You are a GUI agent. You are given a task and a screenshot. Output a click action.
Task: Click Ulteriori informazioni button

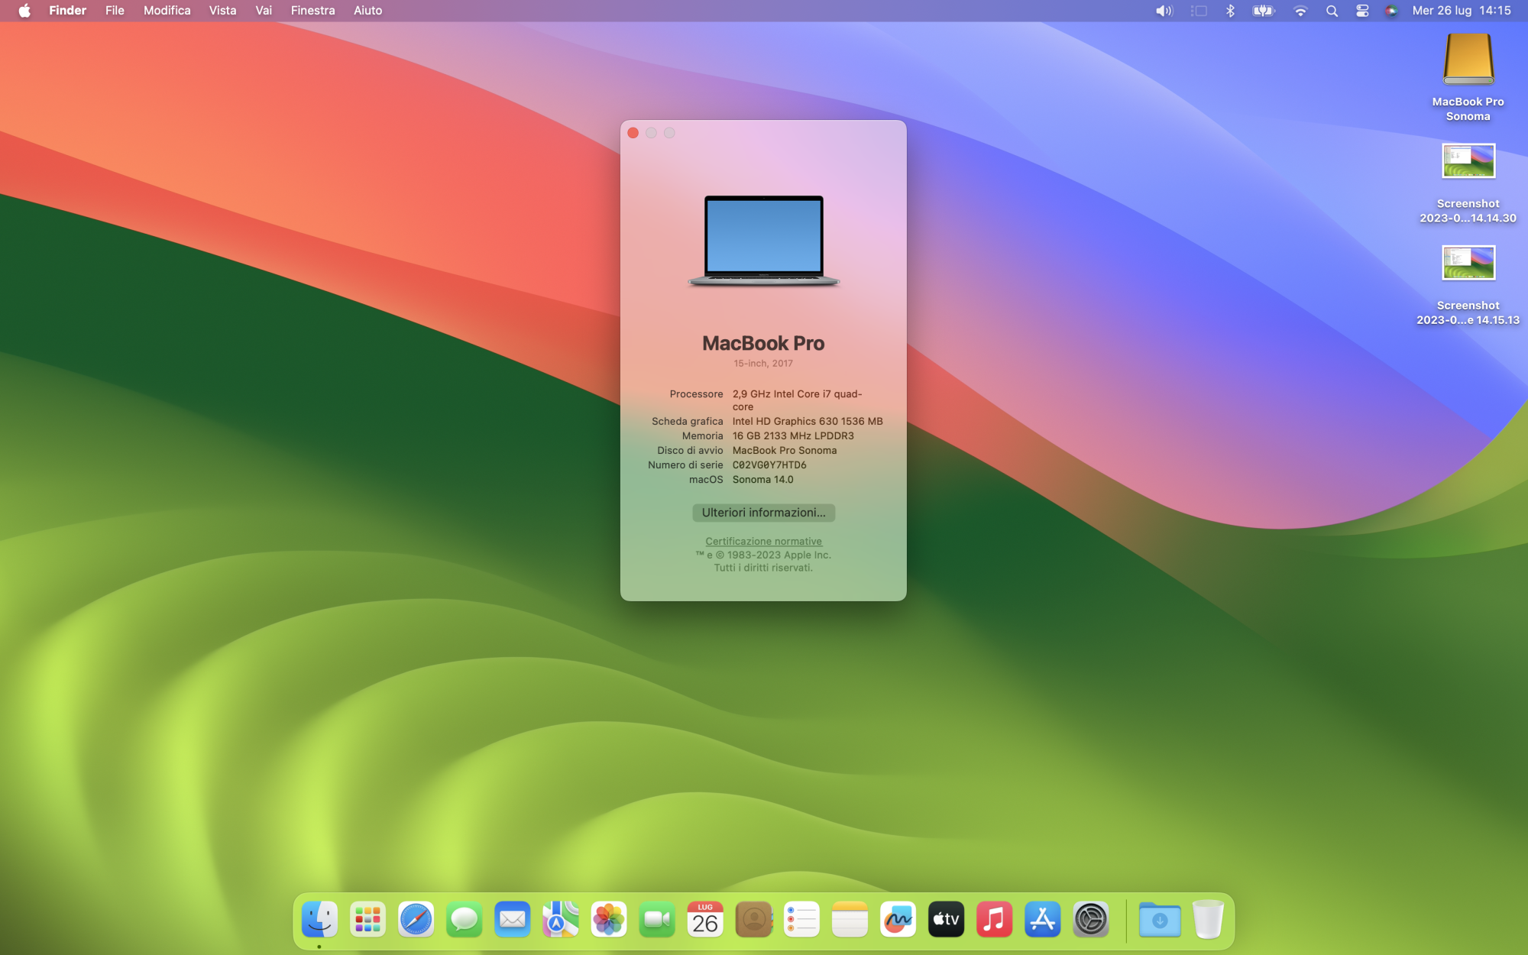(x=763, y=513)
